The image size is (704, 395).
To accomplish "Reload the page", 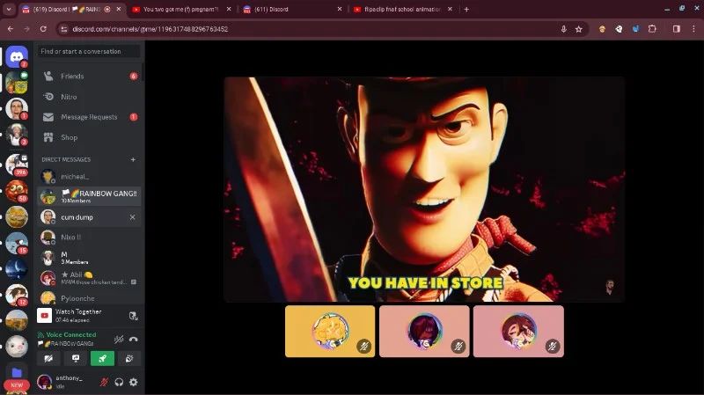I will point(43,29).
